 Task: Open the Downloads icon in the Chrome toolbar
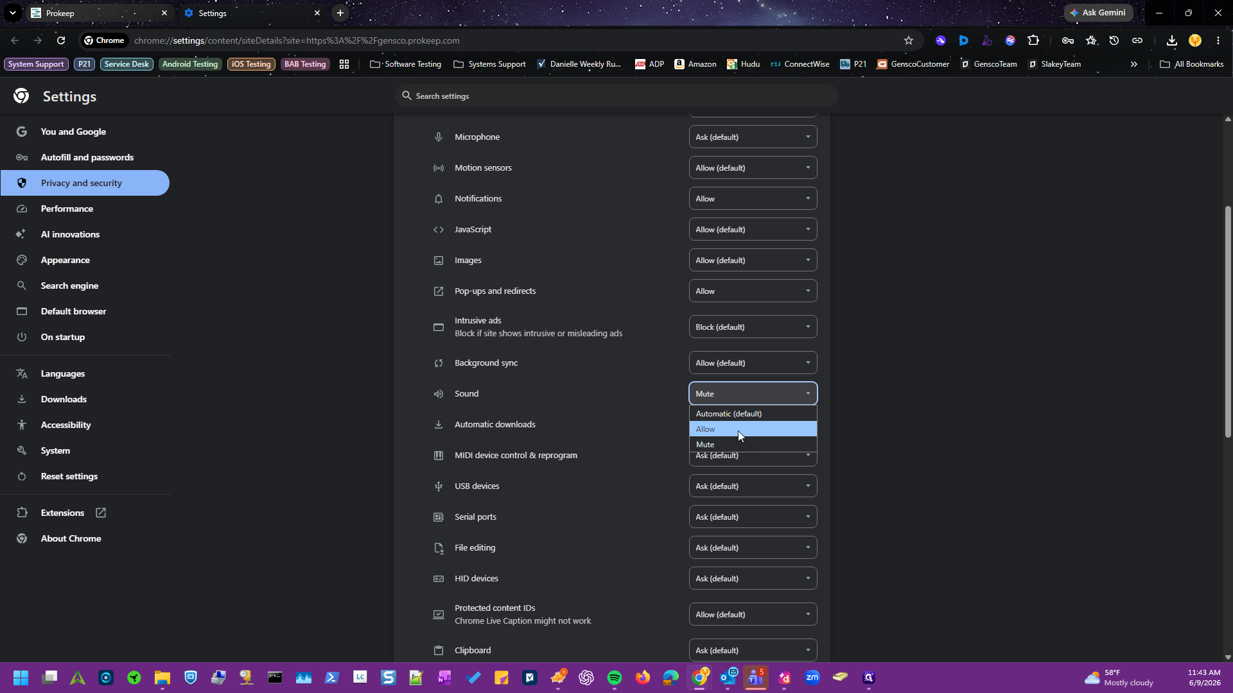(x=1172, y=40)
